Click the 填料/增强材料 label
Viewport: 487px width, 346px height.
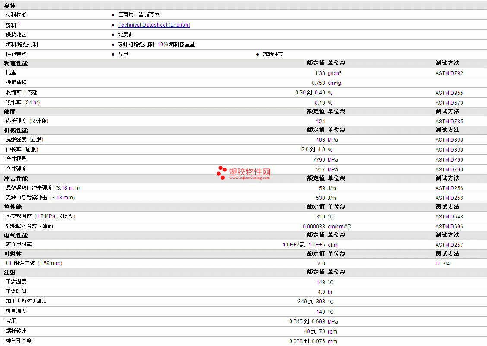(22, 44)
